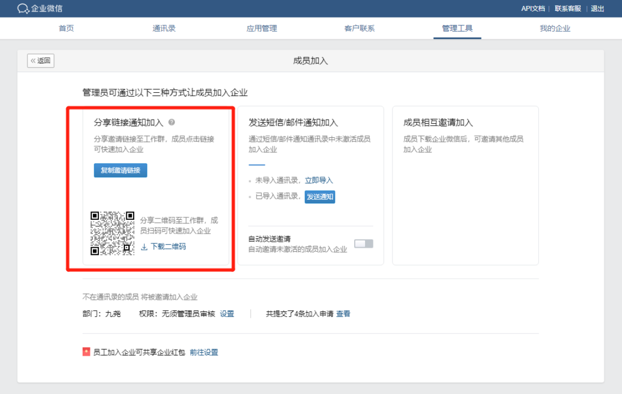Viewport: 622px width, 394px height.
Task: Open the 客户联系 tab
Action: [x=360, y=29]
